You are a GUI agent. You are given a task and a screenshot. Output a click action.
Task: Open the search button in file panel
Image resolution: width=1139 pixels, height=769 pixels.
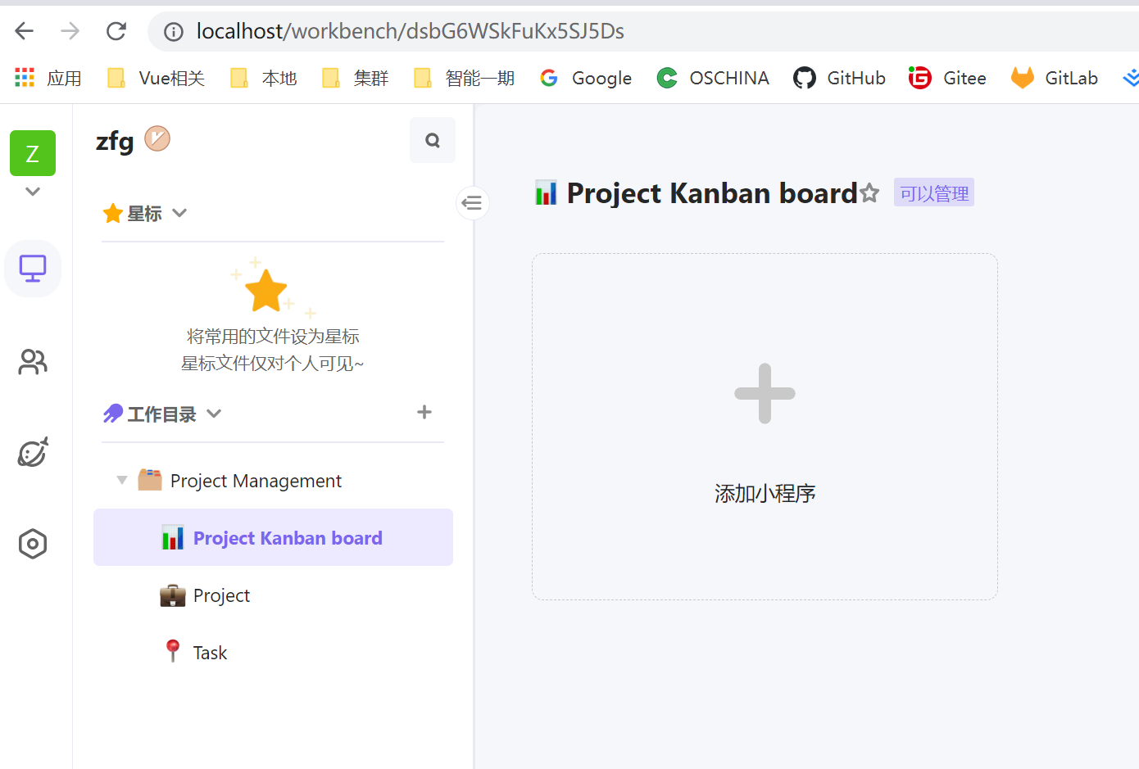[433, 140]
